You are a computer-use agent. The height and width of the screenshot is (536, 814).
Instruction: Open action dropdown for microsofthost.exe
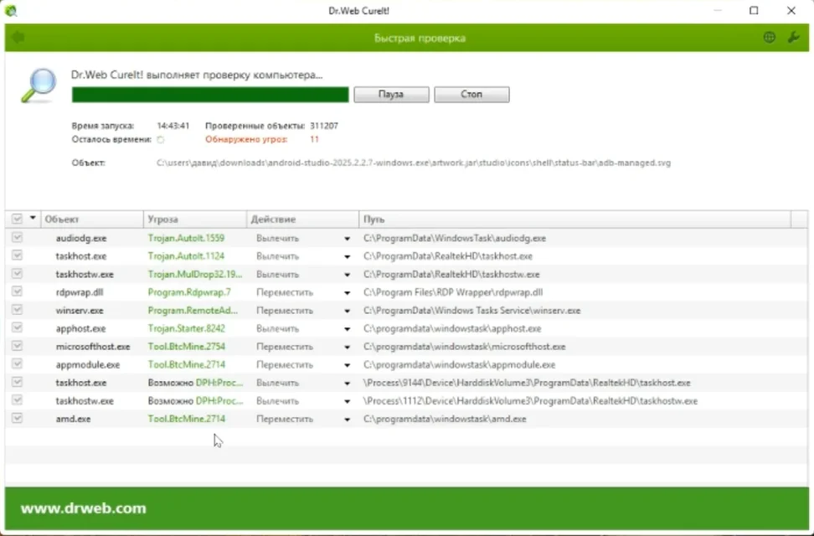click(x=347, y=347)
